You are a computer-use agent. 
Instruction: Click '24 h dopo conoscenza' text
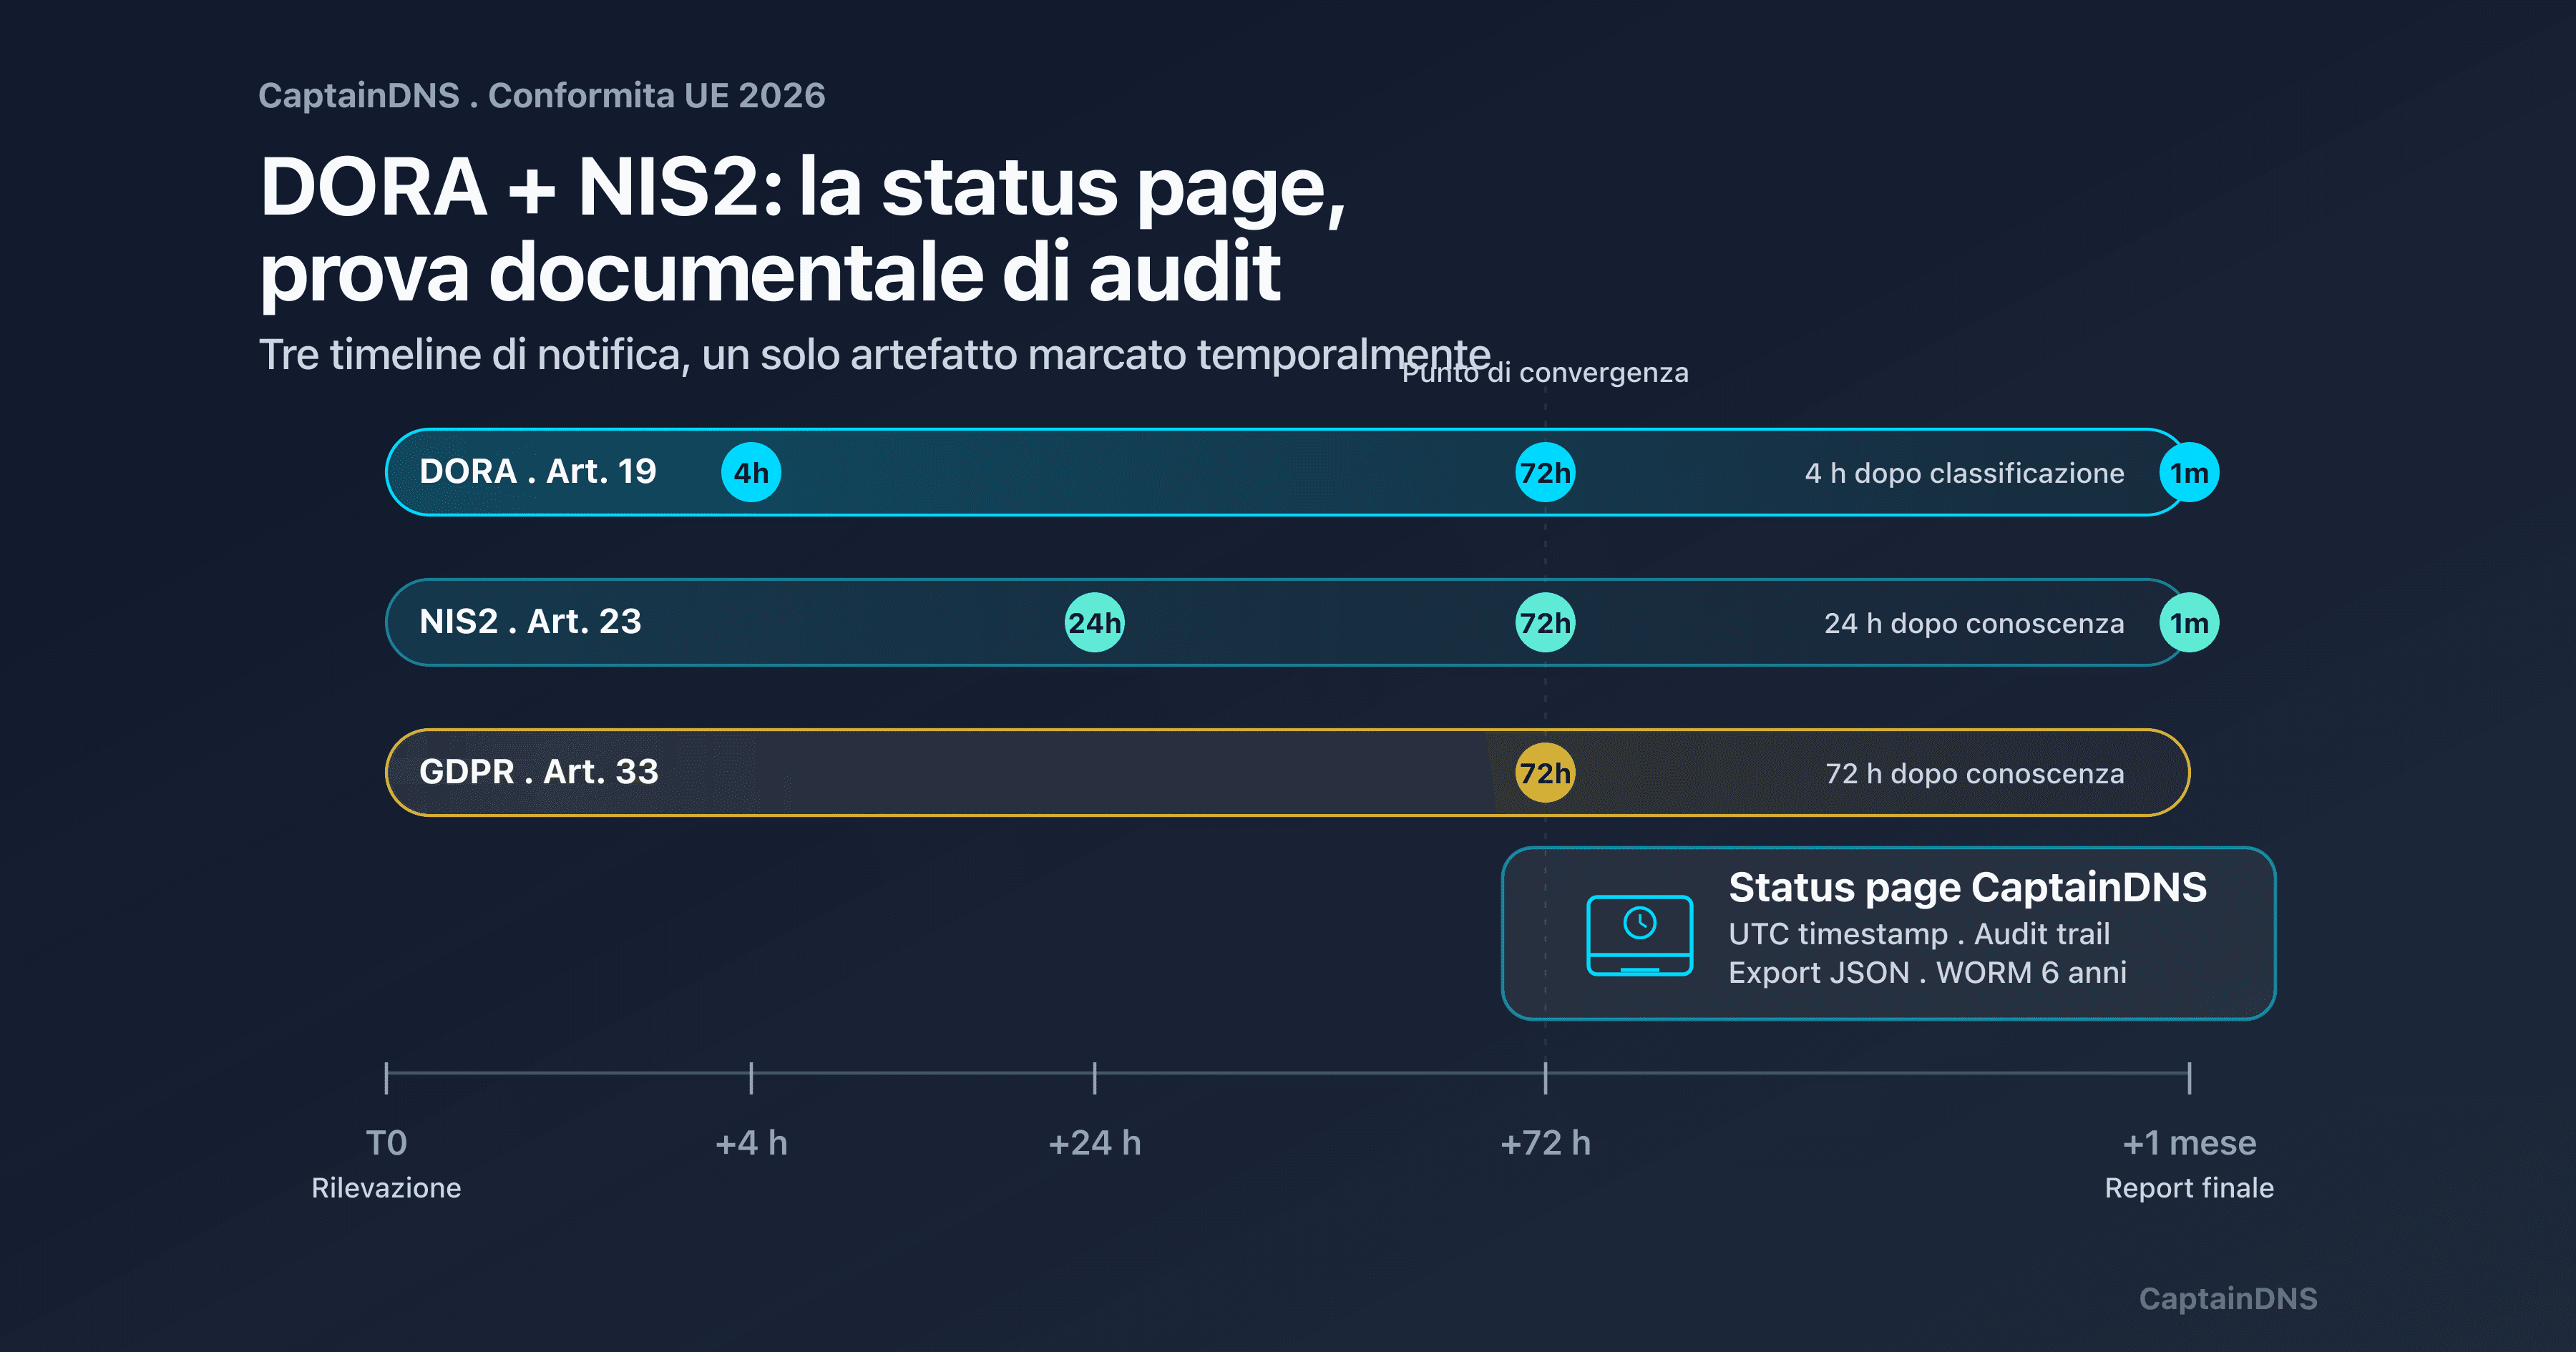coord(1974,623)
